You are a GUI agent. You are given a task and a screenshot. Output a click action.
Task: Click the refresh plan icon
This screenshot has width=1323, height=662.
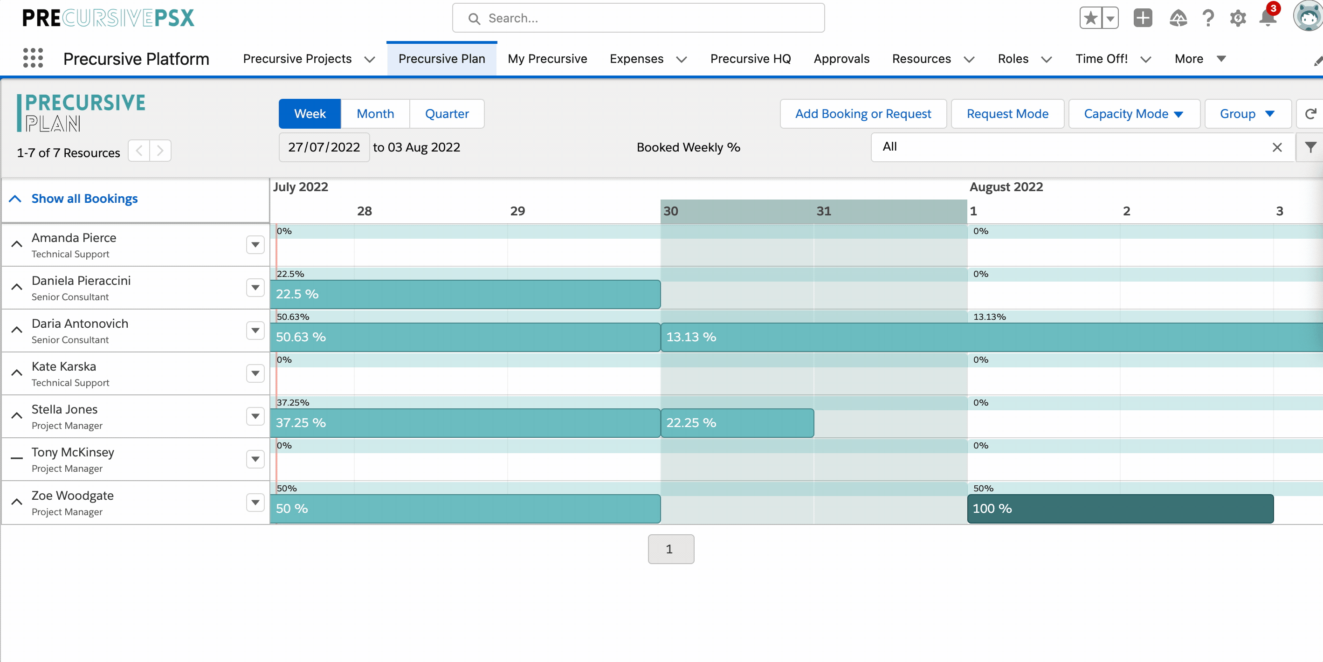1310,113
